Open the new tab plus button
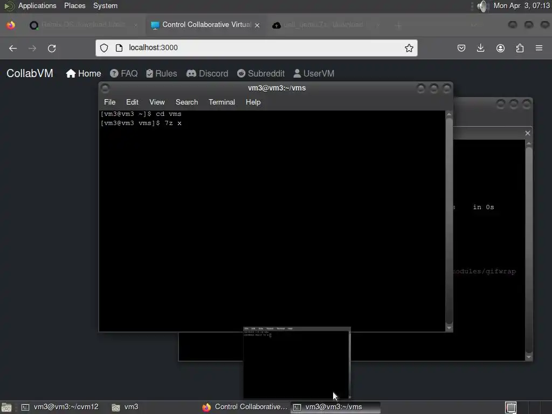This screenshot has height=414, width=552. [x=398, y=25]
